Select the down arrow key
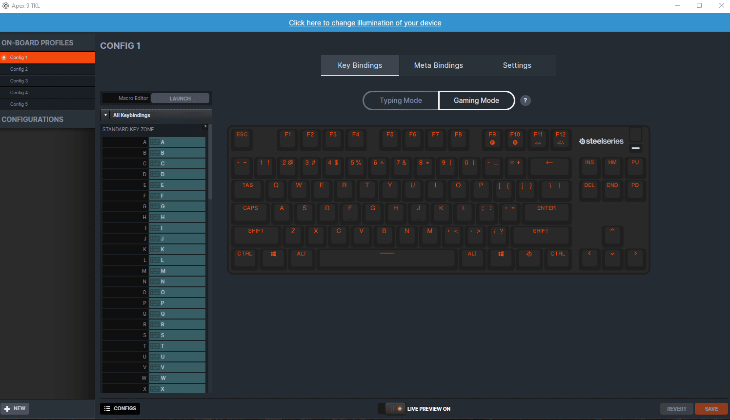The width and height of the screenshot is (730, 420). click(612, 259)
